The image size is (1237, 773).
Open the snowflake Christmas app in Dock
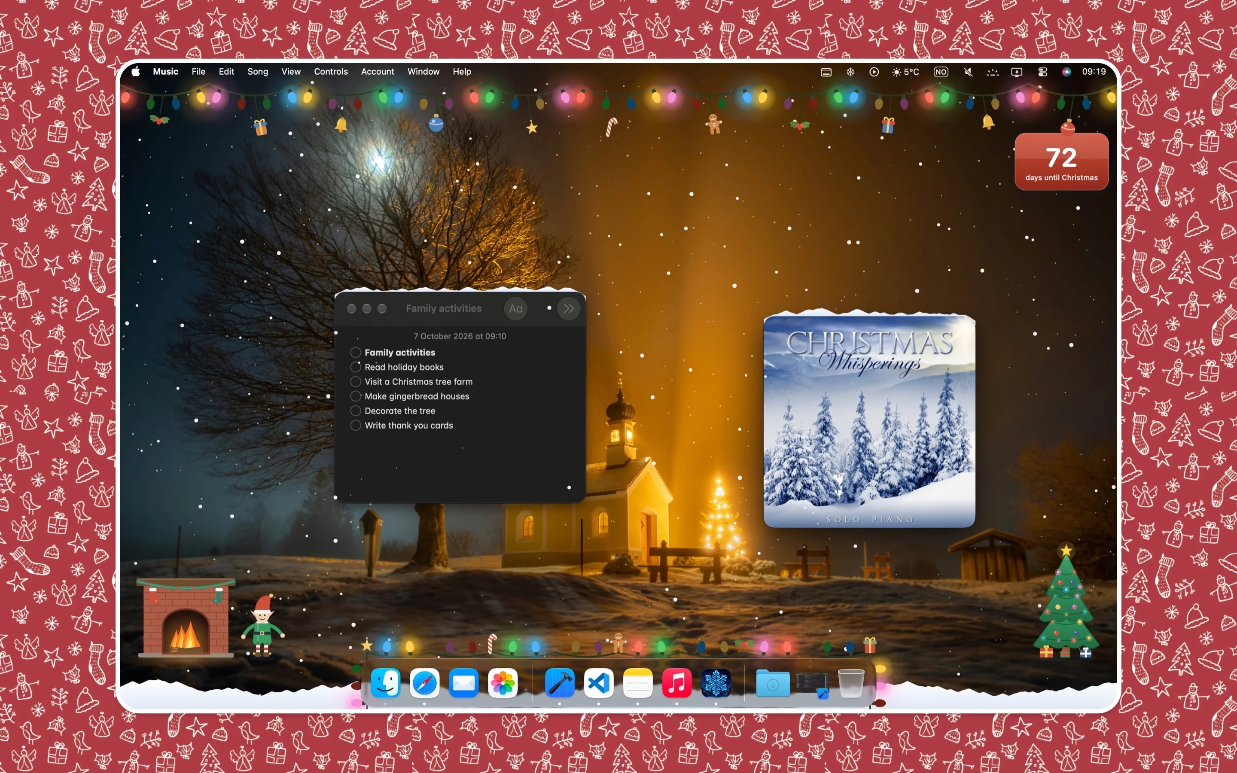click(716, 683)
